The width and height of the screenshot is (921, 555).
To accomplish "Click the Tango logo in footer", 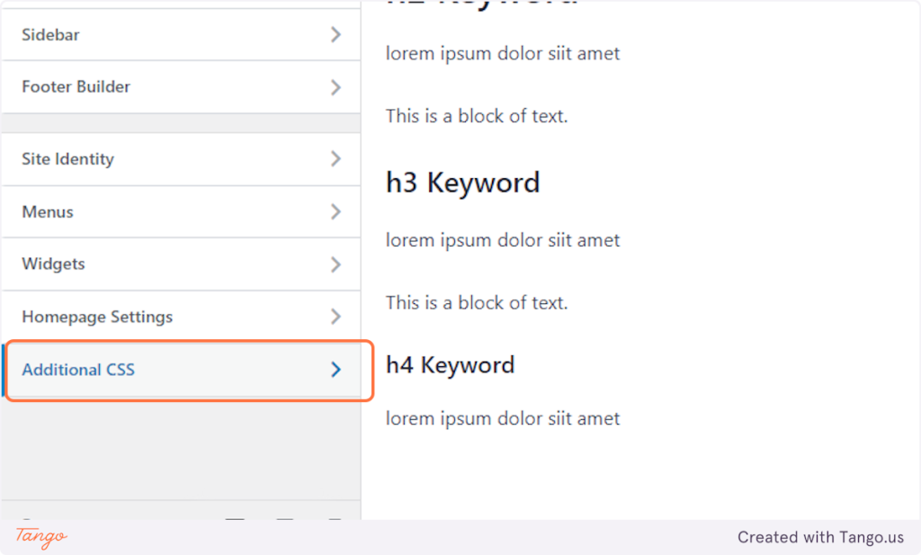I will click(x=41, y=537).
